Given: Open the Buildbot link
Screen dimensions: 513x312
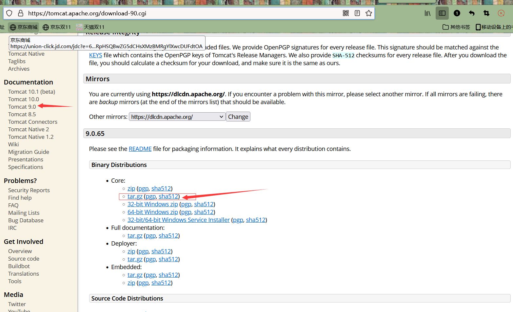Looking at the screenshot, I should click(19, 266).
